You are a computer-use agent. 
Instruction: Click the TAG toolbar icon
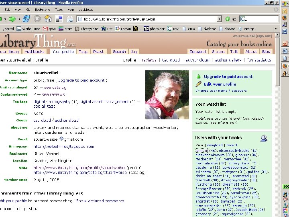pos(70,19)
